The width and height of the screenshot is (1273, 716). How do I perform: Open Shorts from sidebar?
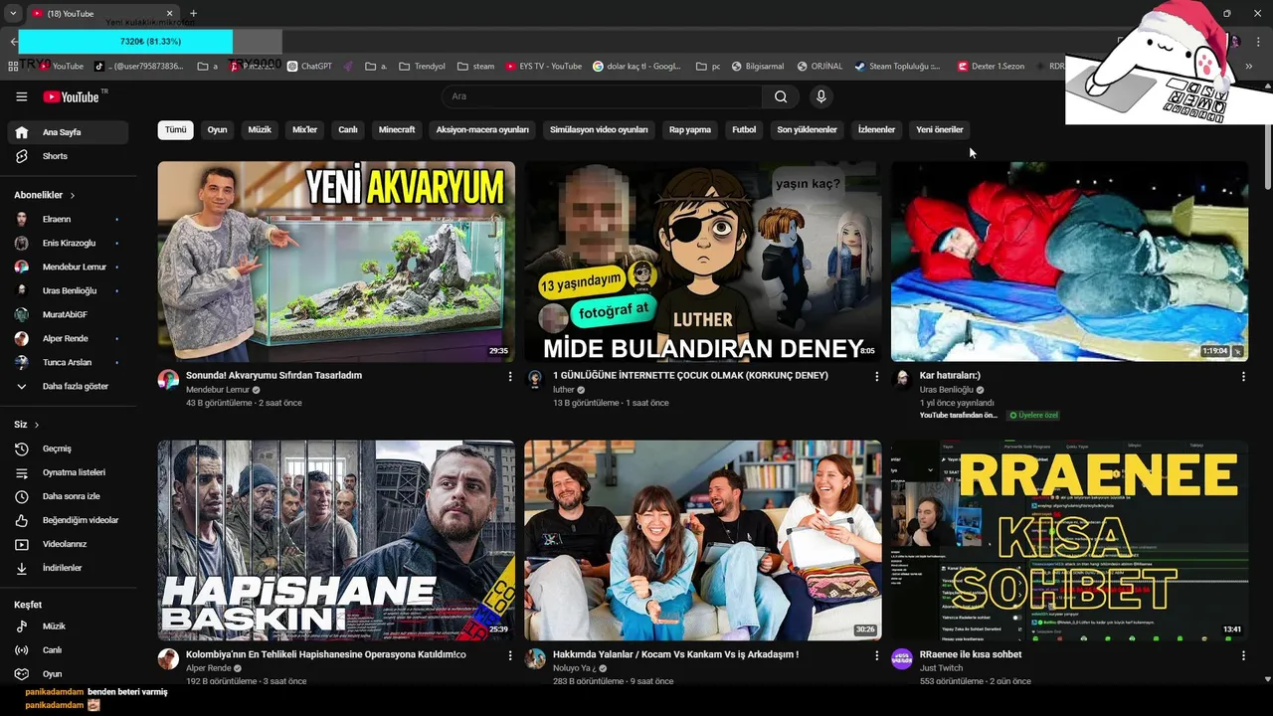[69, 156]
